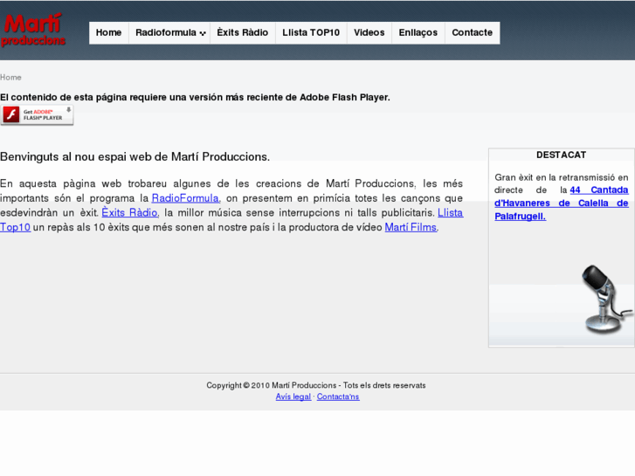The image size is (635, 476).
Task: Click the microphone image in Destacat box
Action: pos(606,300)
